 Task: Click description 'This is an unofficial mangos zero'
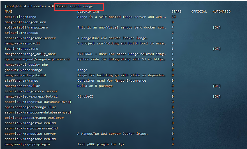point(121,27)
